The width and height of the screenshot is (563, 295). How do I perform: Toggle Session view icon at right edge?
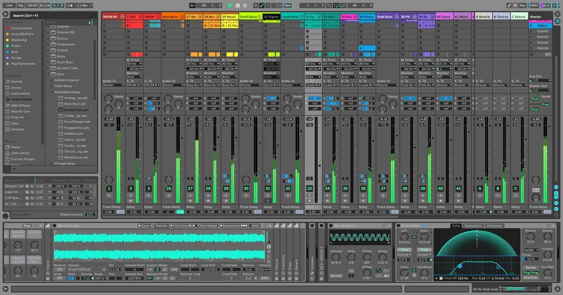[557, 21]
